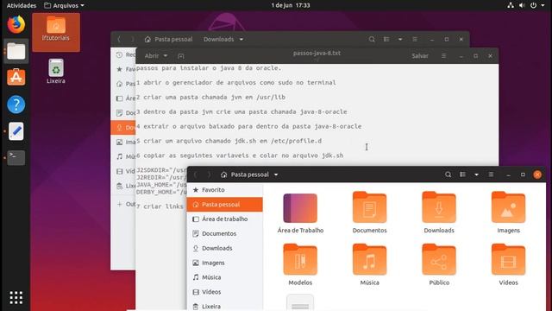The height and width of the screenshot is (311, 552).
Task: Go back in back Files window
Action: point(119,39)
